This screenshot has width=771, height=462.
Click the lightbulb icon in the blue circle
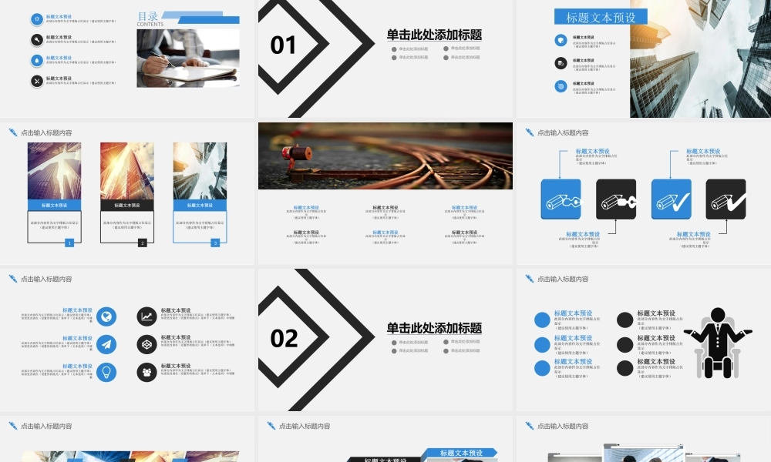click(x=107, y=372)
